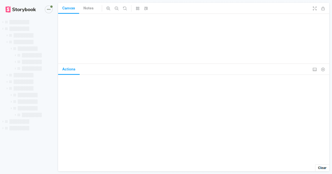Toggle the notification dot menu near the logo

(x=48, y=9)
